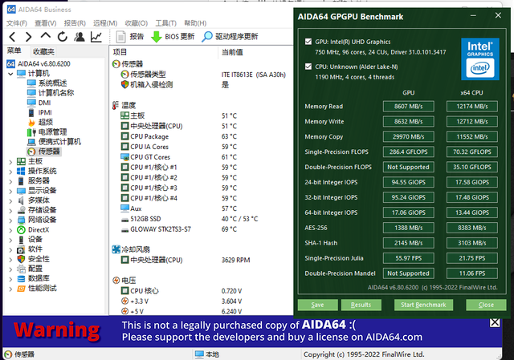514x360 pixels.
Task: Click the 操作系统 Windows logo icon
Action: pos(21,171)
